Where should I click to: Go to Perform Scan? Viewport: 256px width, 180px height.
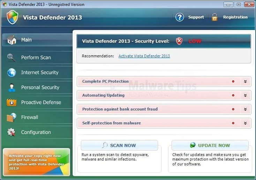coord(37,58)
